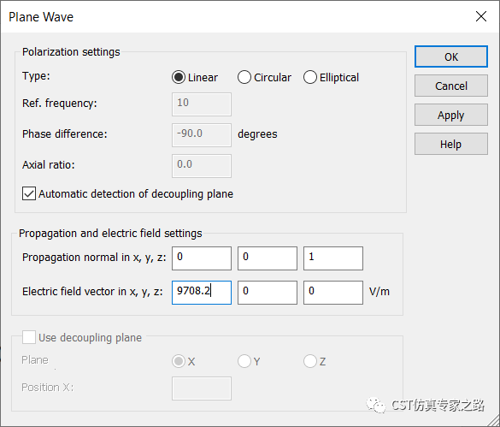Click the propagation normal x field
This screenshot has height=427, width=500.
202,258
